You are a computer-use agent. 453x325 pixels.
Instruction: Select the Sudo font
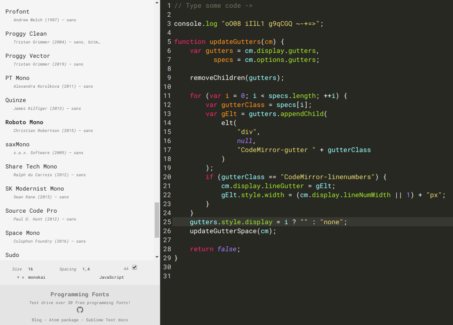point(12,255)
